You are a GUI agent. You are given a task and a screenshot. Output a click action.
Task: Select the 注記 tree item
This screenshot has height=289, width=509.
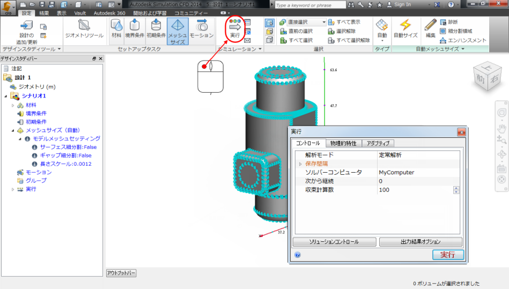(x=17, y=69)
